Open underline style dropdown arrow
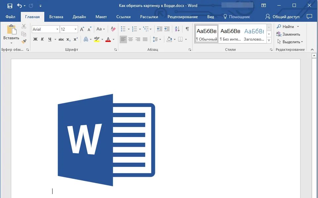 pyautogui.click(x=55, y=39)
